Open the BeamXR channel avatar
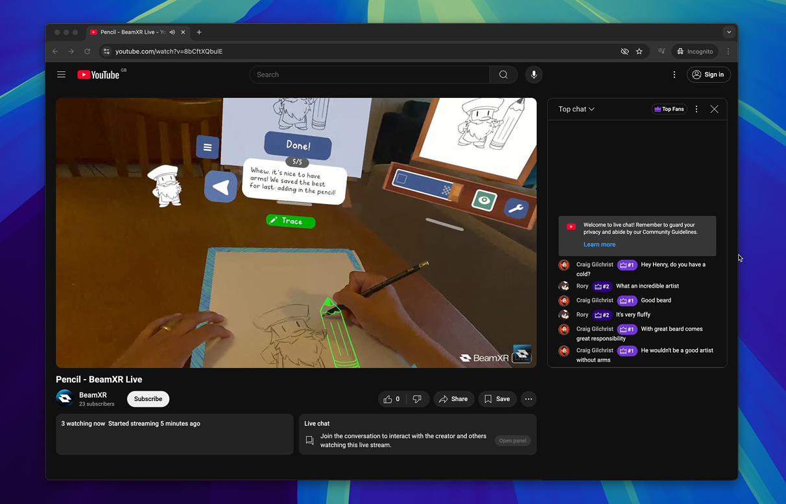This screenshot has height=504, width=786. [x=64, y=398]
